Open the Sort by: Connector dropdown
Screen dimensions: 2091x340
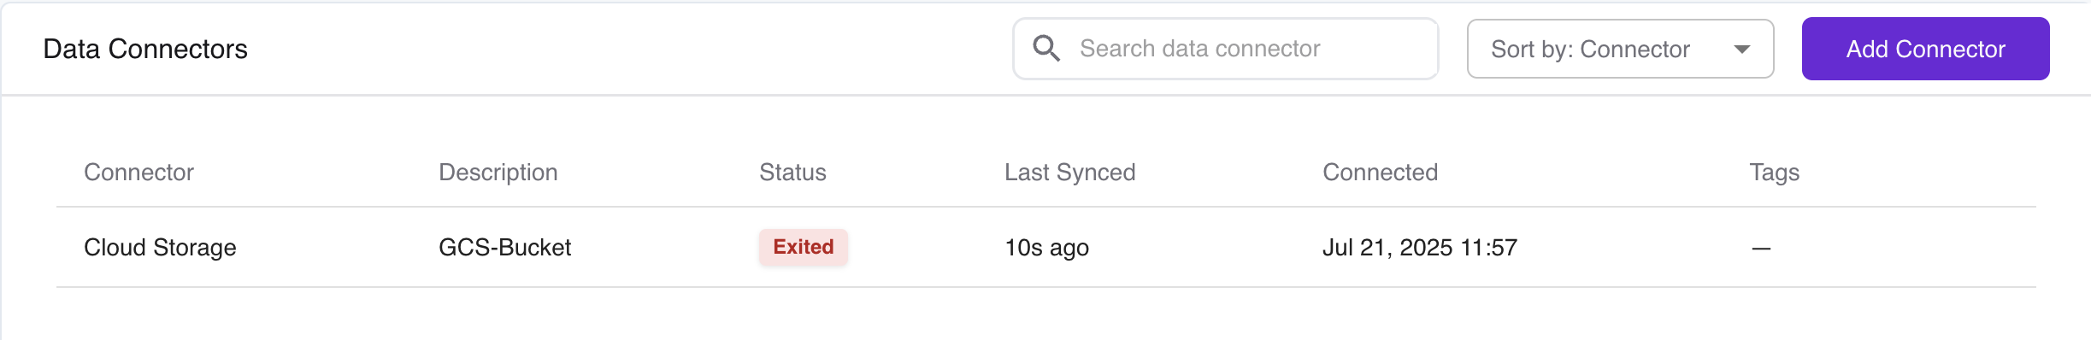click(1620, 49)
